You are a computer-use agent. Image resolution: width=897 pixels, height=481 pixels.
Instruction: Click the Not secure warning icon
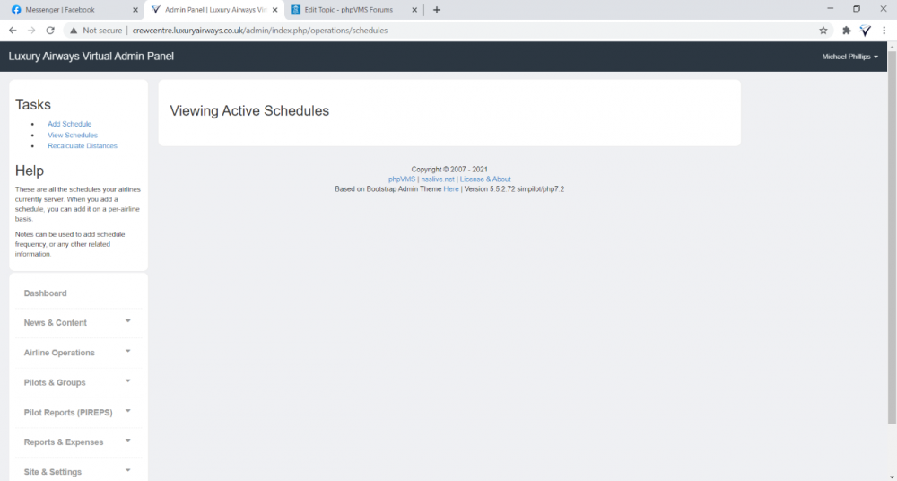74,30
